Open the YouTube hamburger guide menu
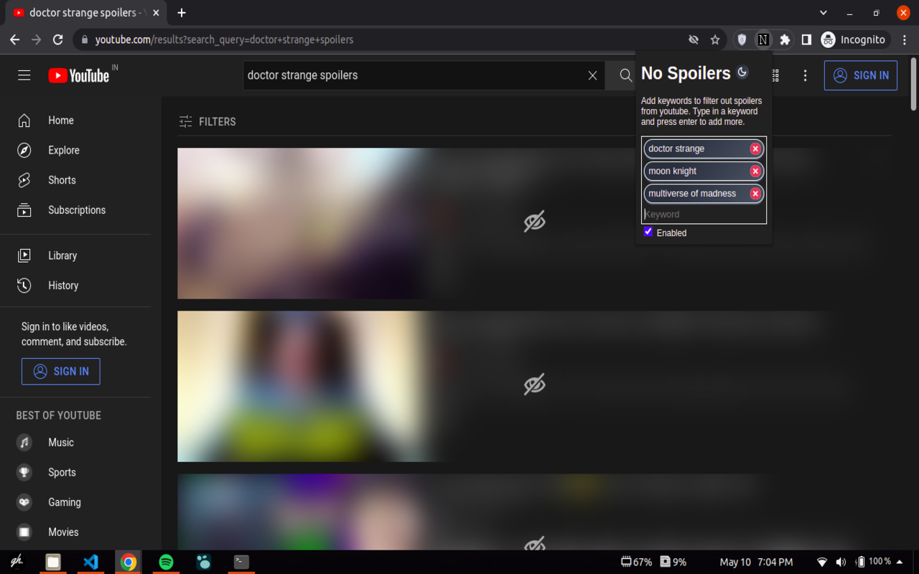Image resolution: width=919 pixels, height=574 pixels. point(24,75)
